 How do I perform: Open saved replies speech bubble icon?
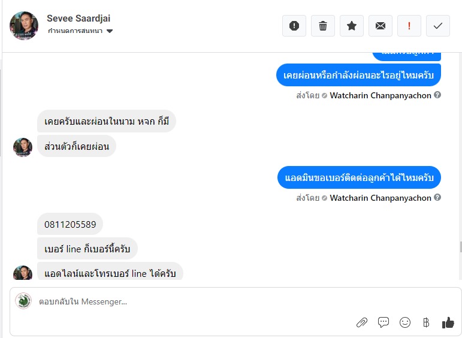(384, 322)
